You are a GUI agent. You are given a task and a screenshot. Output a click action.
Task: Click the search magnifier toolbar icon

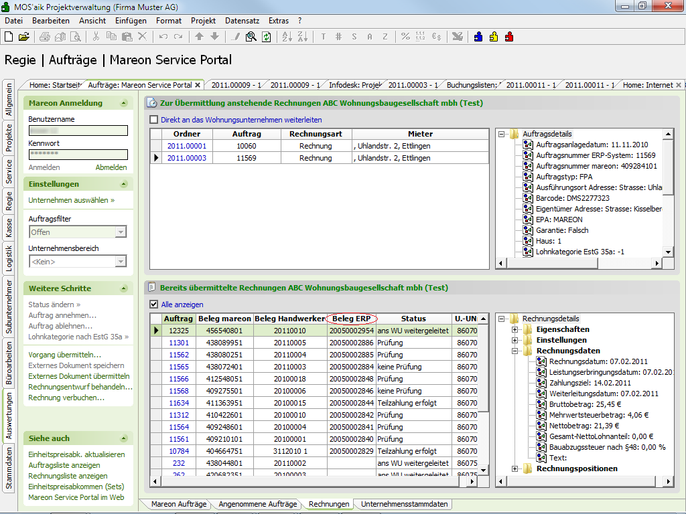[x=251, y=37]
